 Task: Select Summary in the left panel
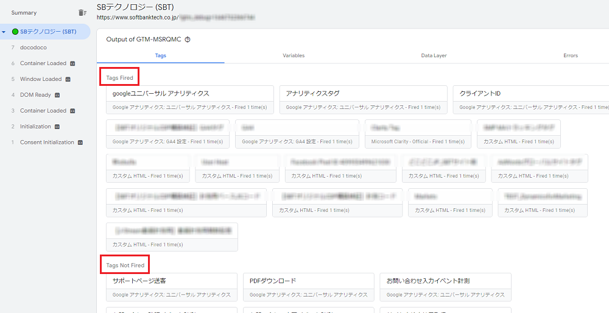click(24, 13)
